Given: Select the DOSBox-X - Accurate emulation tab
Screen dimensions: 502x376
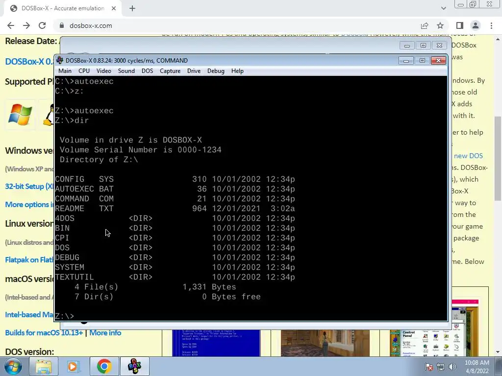Looking at the screenshot, I should [x=63, y=9].
